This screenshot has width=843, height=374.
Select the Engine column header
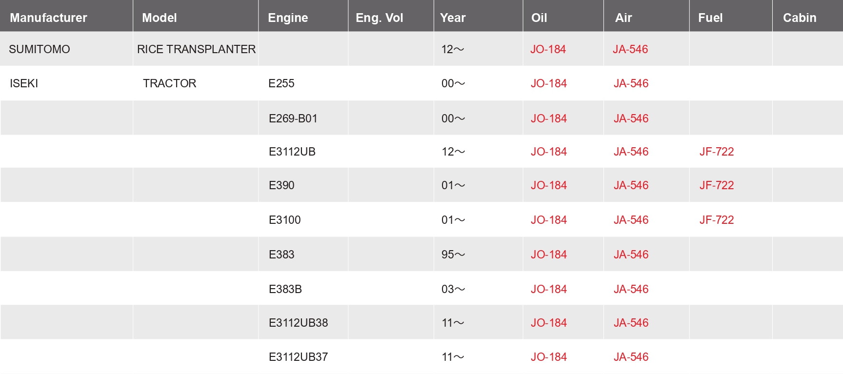288,18
